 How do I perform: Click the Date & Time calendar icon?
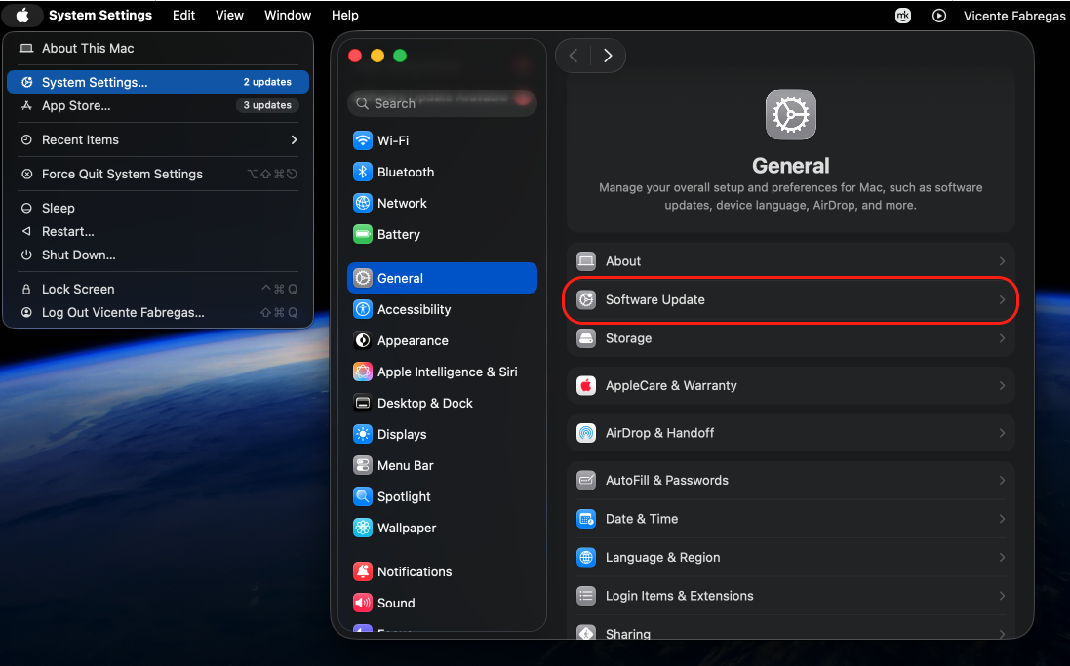point(586,519)
